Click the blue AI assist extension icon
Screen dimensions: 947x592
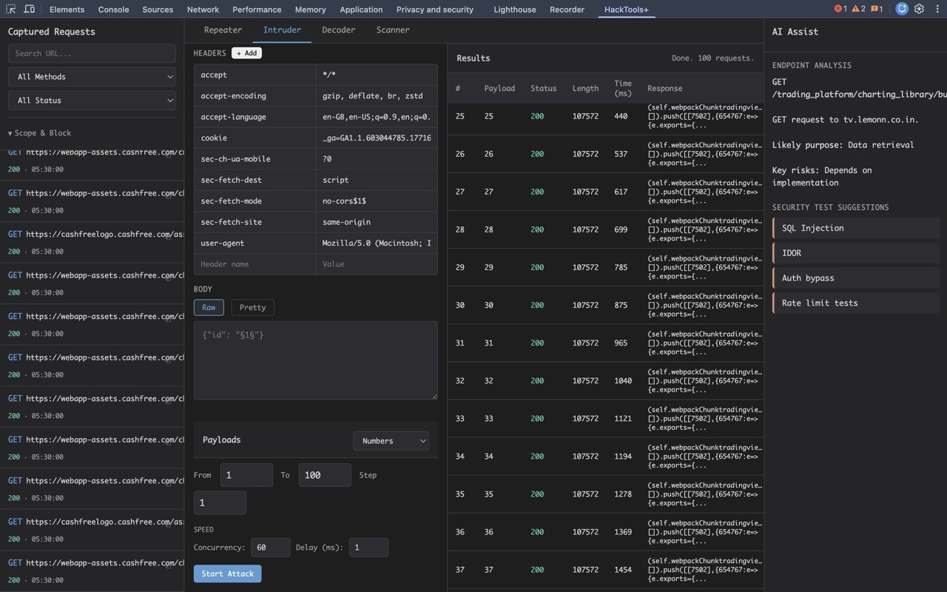point(902,9)
